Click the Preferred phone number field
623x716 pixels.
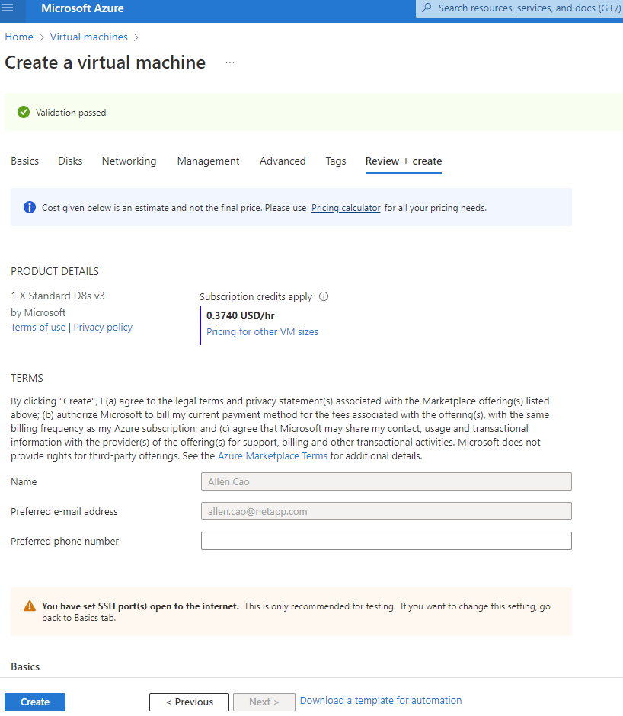(x=386, y=541)
